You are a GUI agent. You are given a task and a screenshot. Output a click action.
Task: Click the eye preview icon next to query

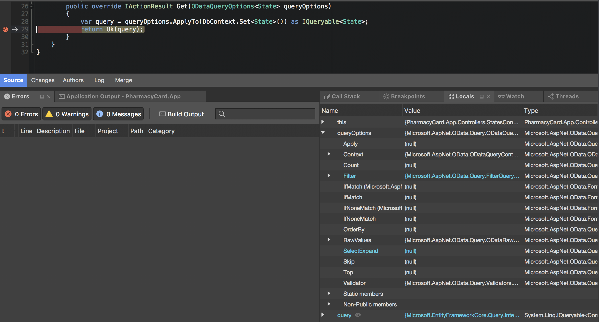coord(358,315)
